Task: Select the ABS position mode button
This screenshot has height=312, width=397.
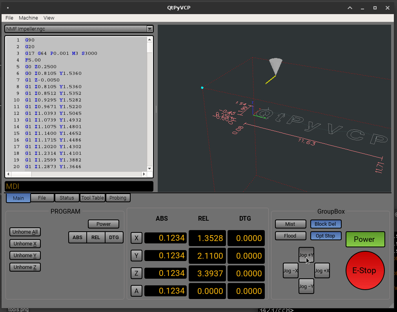Action: coord(77,238)
